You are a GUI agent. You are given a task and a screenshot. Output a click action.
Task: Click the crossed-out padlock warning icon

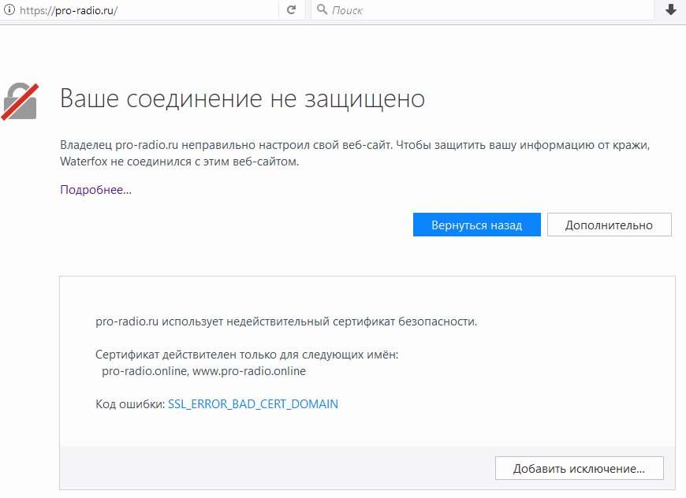21,102
